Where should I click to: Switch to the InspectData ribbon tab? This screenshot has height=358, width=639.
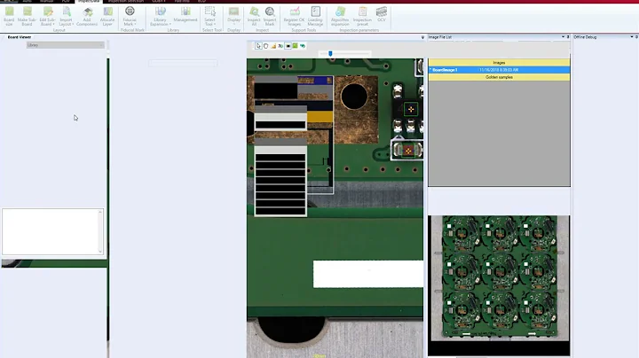pyautogui.click(x=89, y=1)
